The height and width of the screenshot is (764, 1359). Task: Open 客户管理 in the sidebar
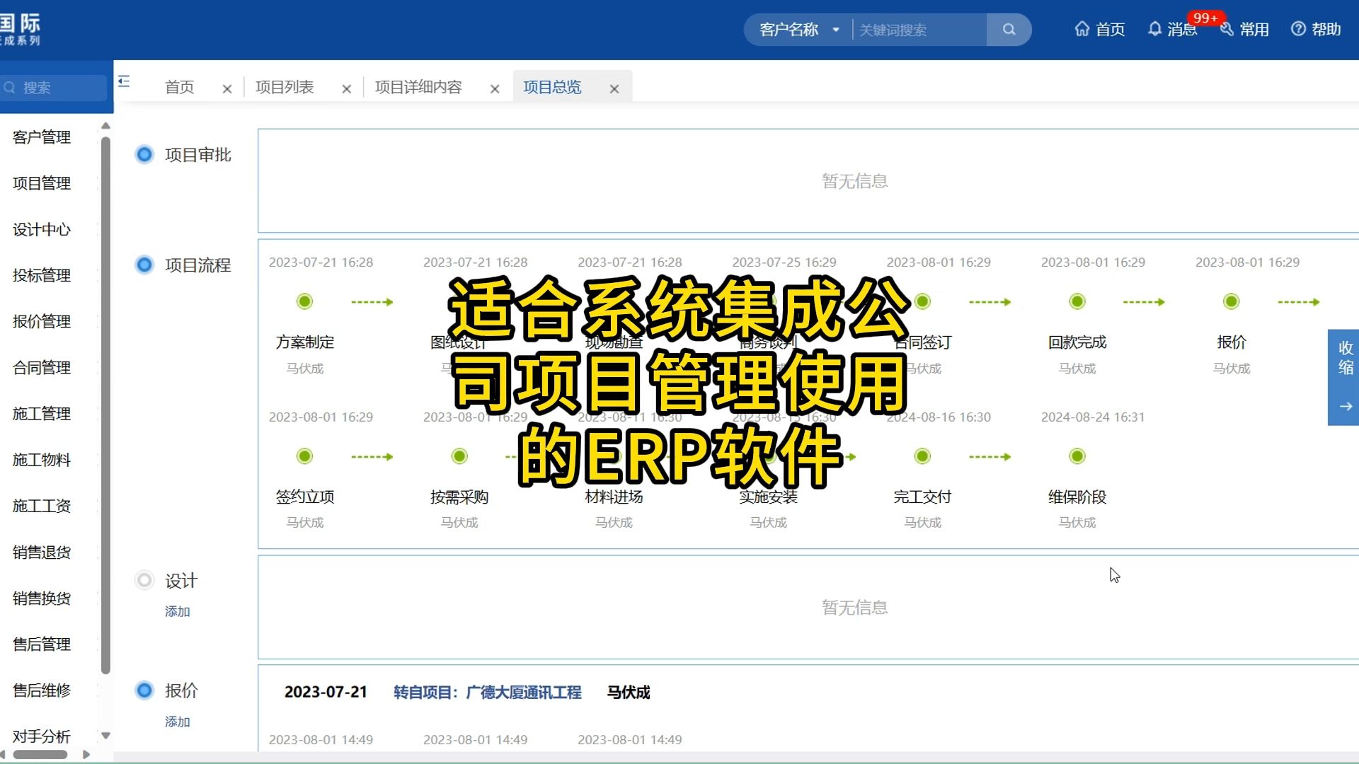tap(42, 137)
